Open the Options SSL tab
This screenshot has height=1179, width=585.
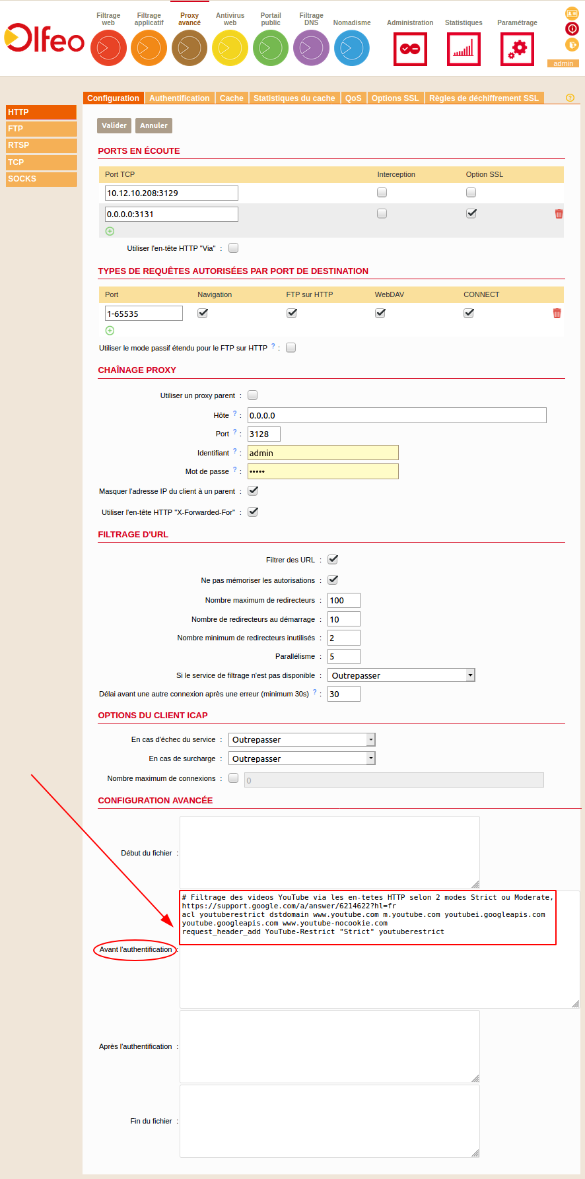pyautogui.click(x=395, y=98)
